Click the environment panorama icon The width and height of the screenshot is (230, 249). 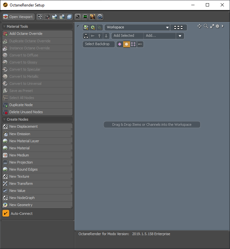click(x=55, y=17)
